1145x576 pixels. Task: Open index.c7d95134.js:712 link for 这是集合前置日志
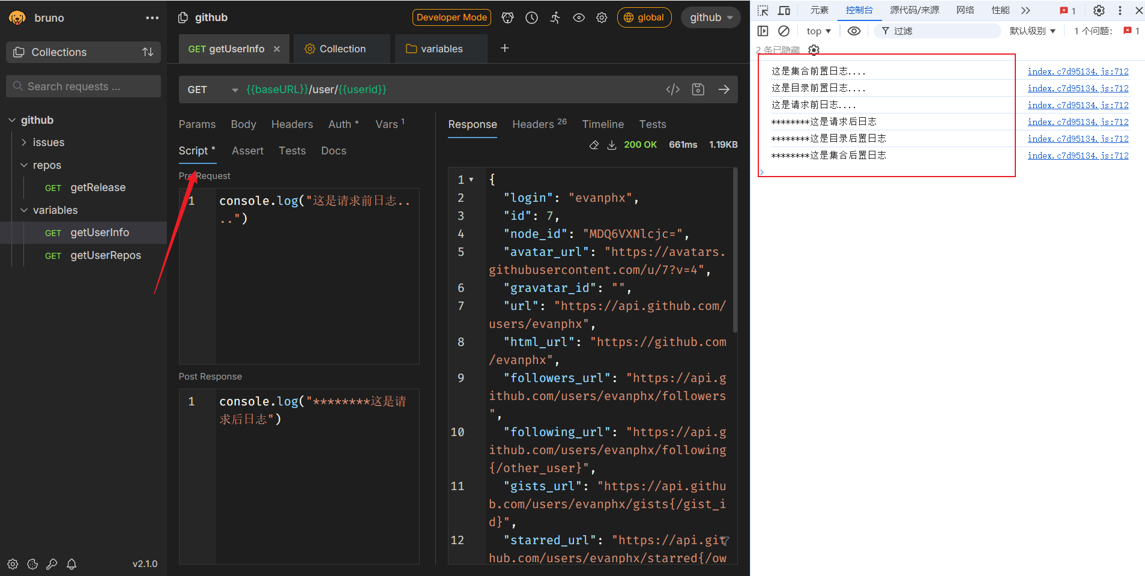(x=1078, y=71)
